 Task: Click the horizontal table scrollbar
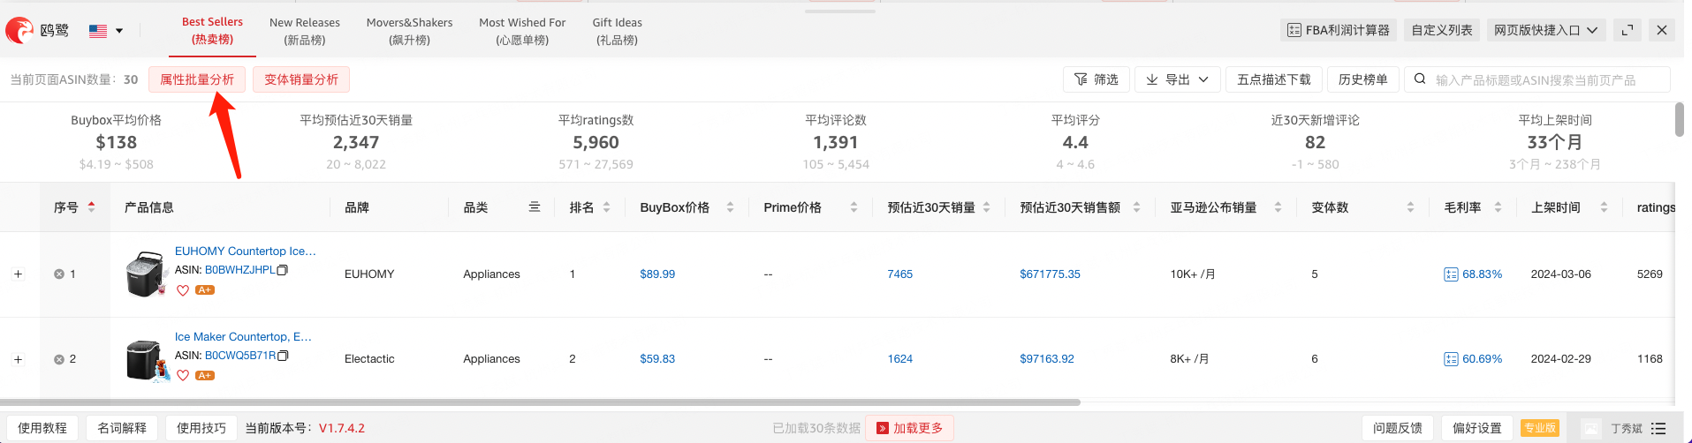coord(540,402)
